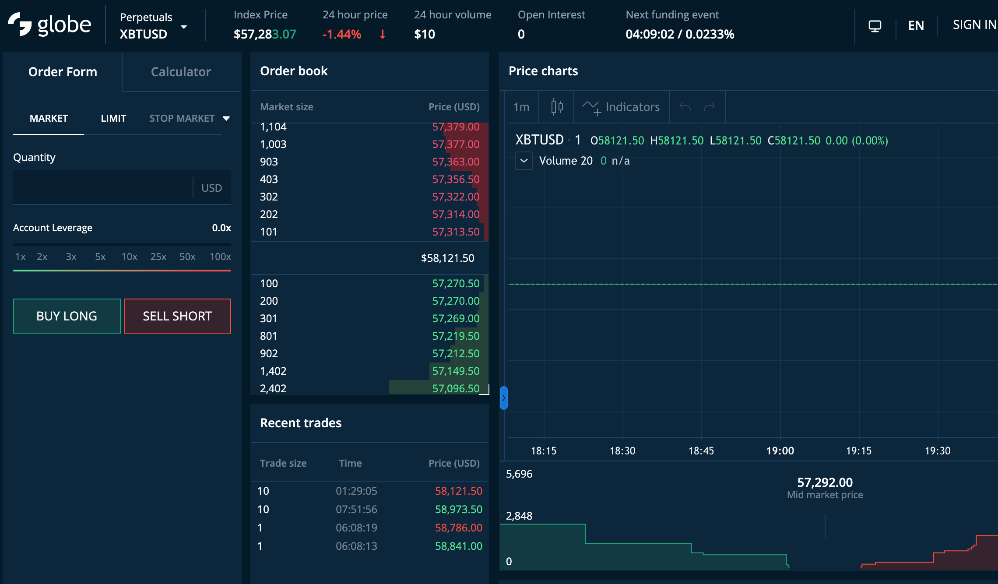The width and height of the screenshot is (998, 584).
Task: Click the SELL SHORT button
Action: [178, 316]
